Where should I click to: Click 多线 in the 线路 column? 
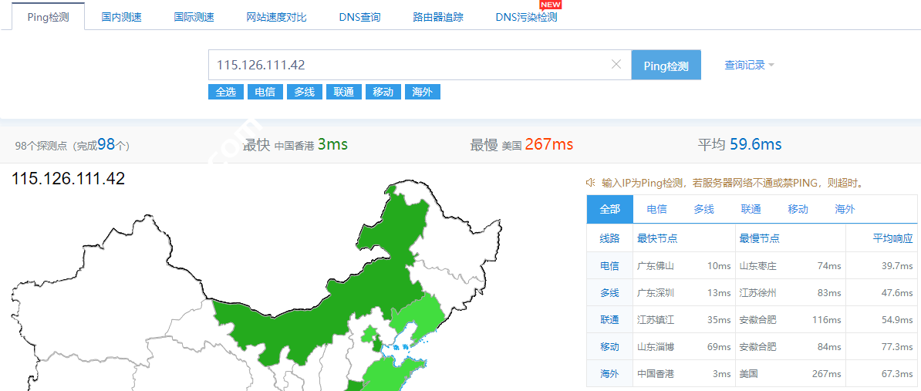[x=609, y=293]
